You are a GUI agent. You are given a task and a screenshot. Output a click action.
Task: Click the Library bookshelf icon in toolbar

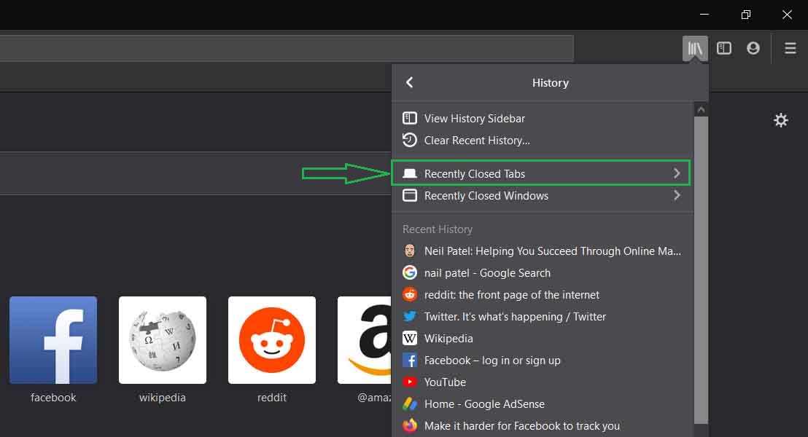coord(695,48)
